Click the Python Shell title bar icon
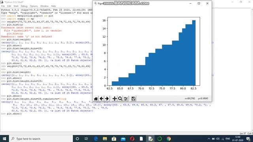The image size is (253, 142). [2, 2]
